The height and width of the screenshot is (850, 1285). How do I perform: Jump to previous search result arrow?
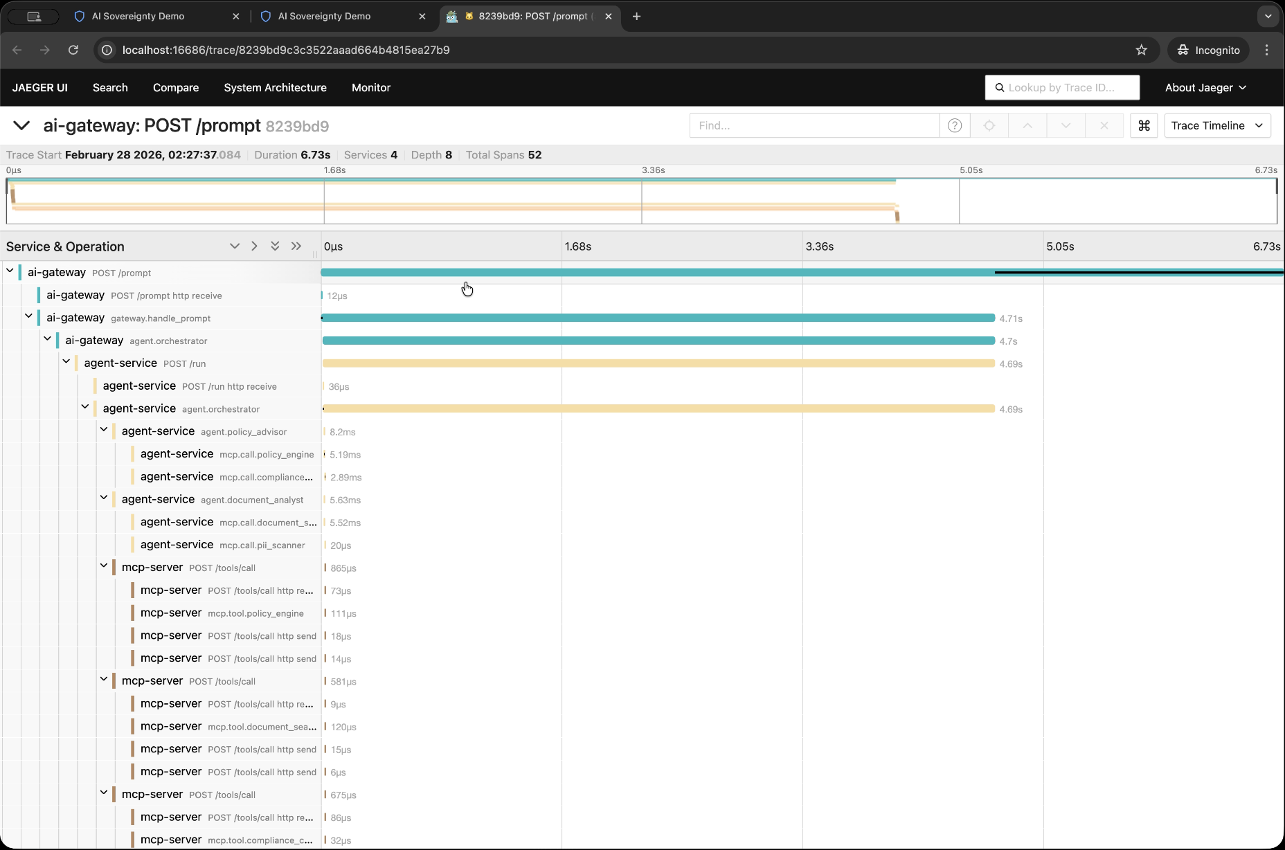click(1027, 125)
